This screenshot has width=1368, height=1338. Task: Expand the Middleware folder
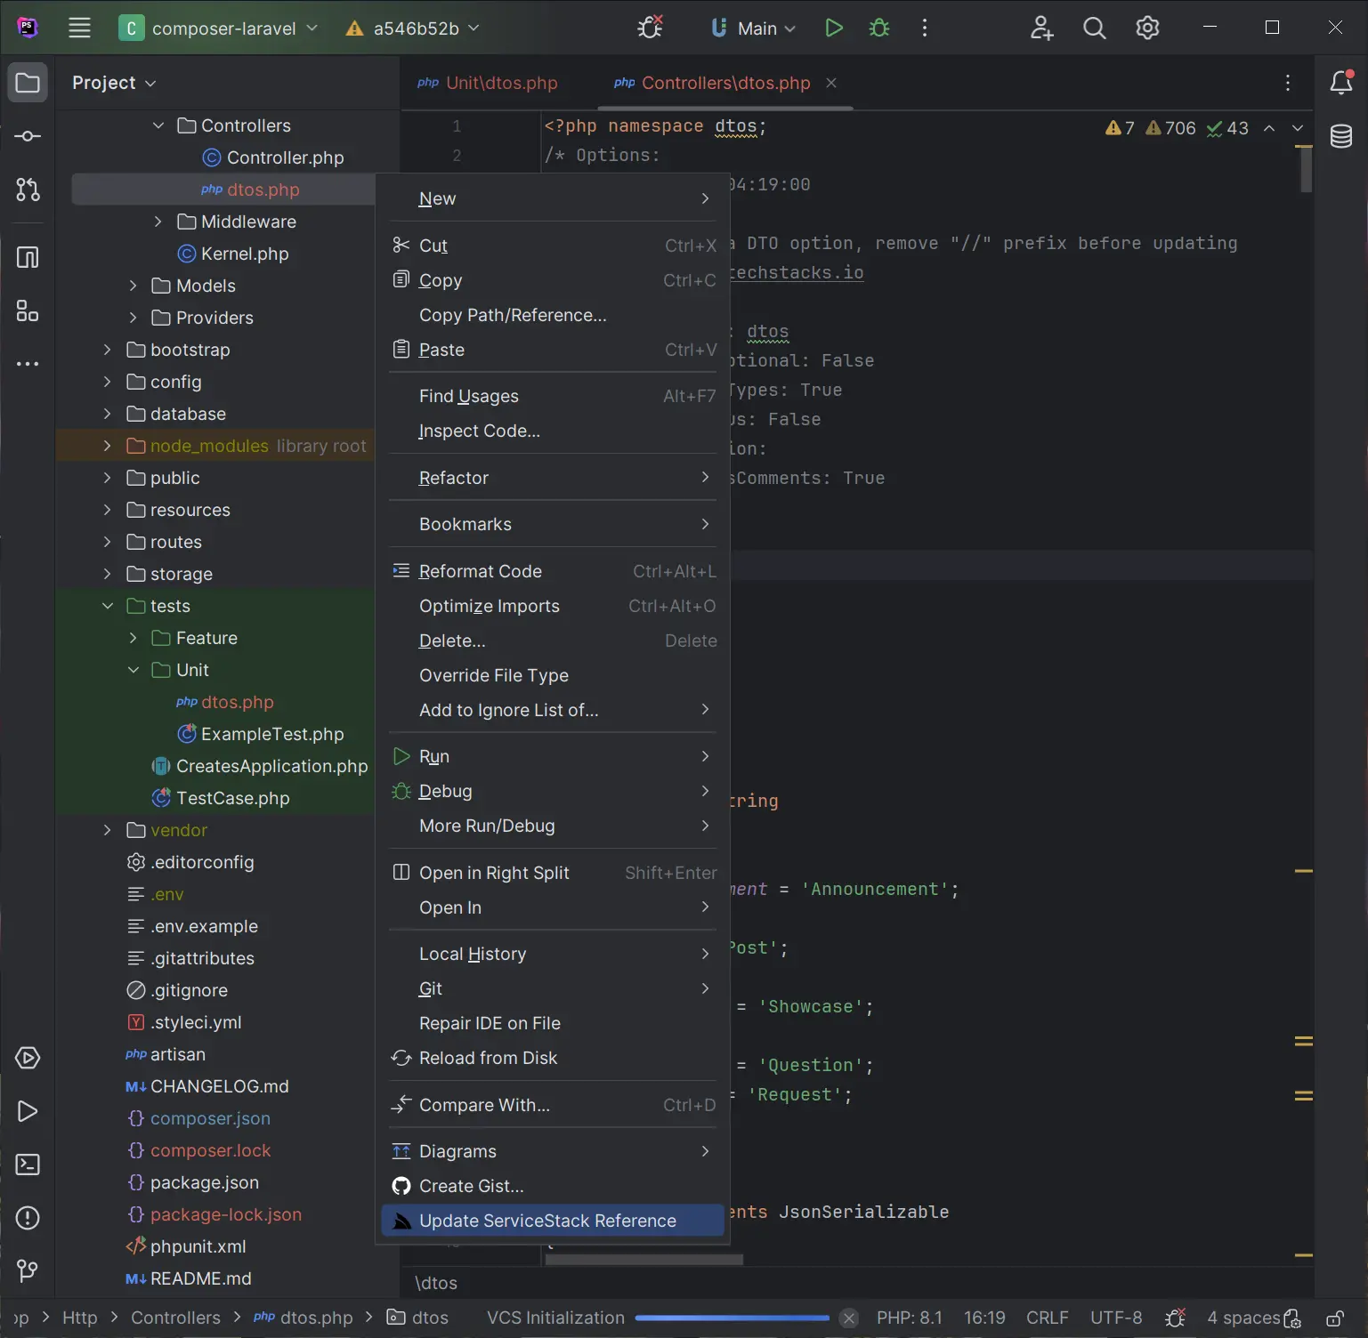[158, 222]
